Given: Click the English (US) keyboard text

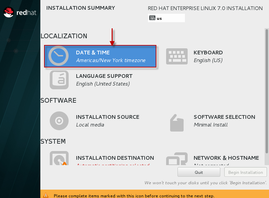Looking at the screenshot, I should (x=208, y=60).
